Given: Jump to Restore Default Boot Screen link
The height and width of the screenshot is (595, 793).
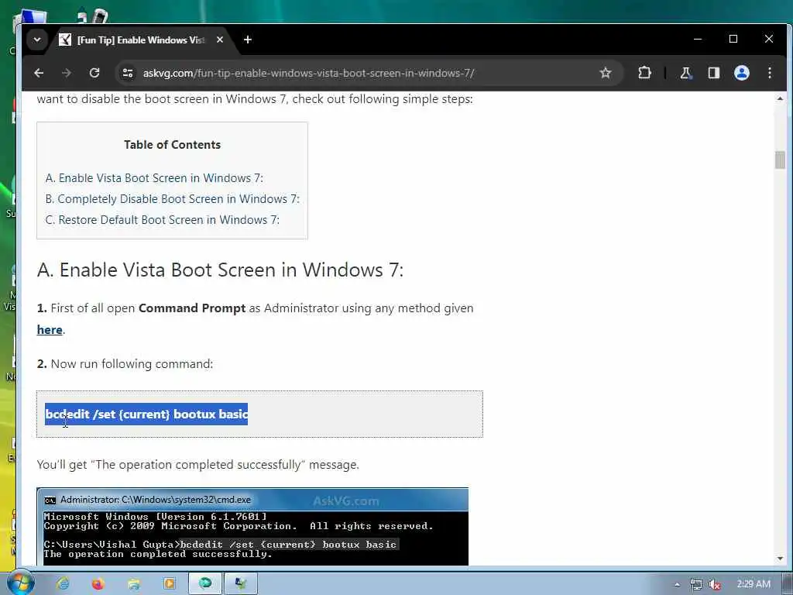Looking at the screenshot, I should 163,219.
